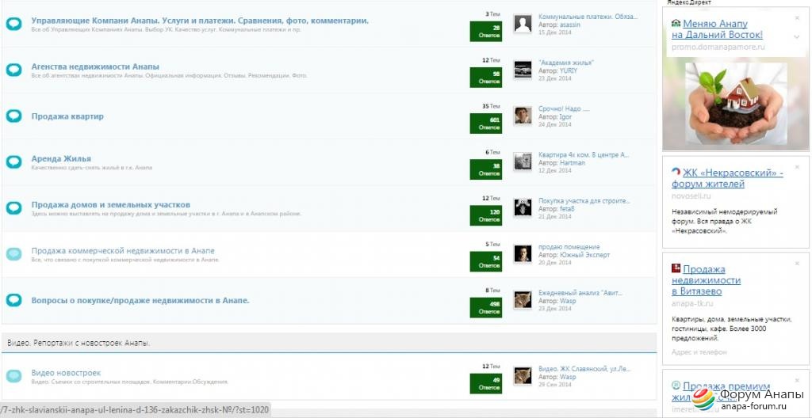This screenshot has width=812, height=418.
Task: Click the forum icon next to Аренда Жилья
Action: point(13,162)
